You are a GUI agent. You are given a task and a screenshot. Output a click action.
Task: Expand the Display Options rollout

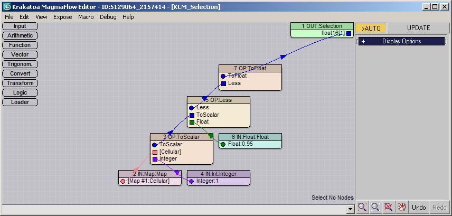401,41
